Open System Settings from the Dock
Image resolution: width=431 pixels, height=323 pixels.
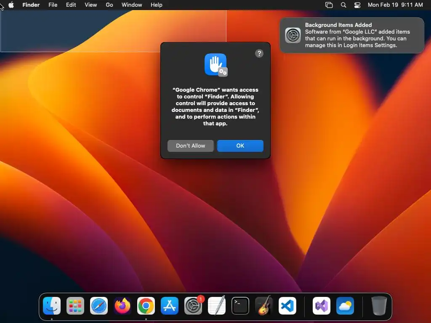tap(193, 306)
